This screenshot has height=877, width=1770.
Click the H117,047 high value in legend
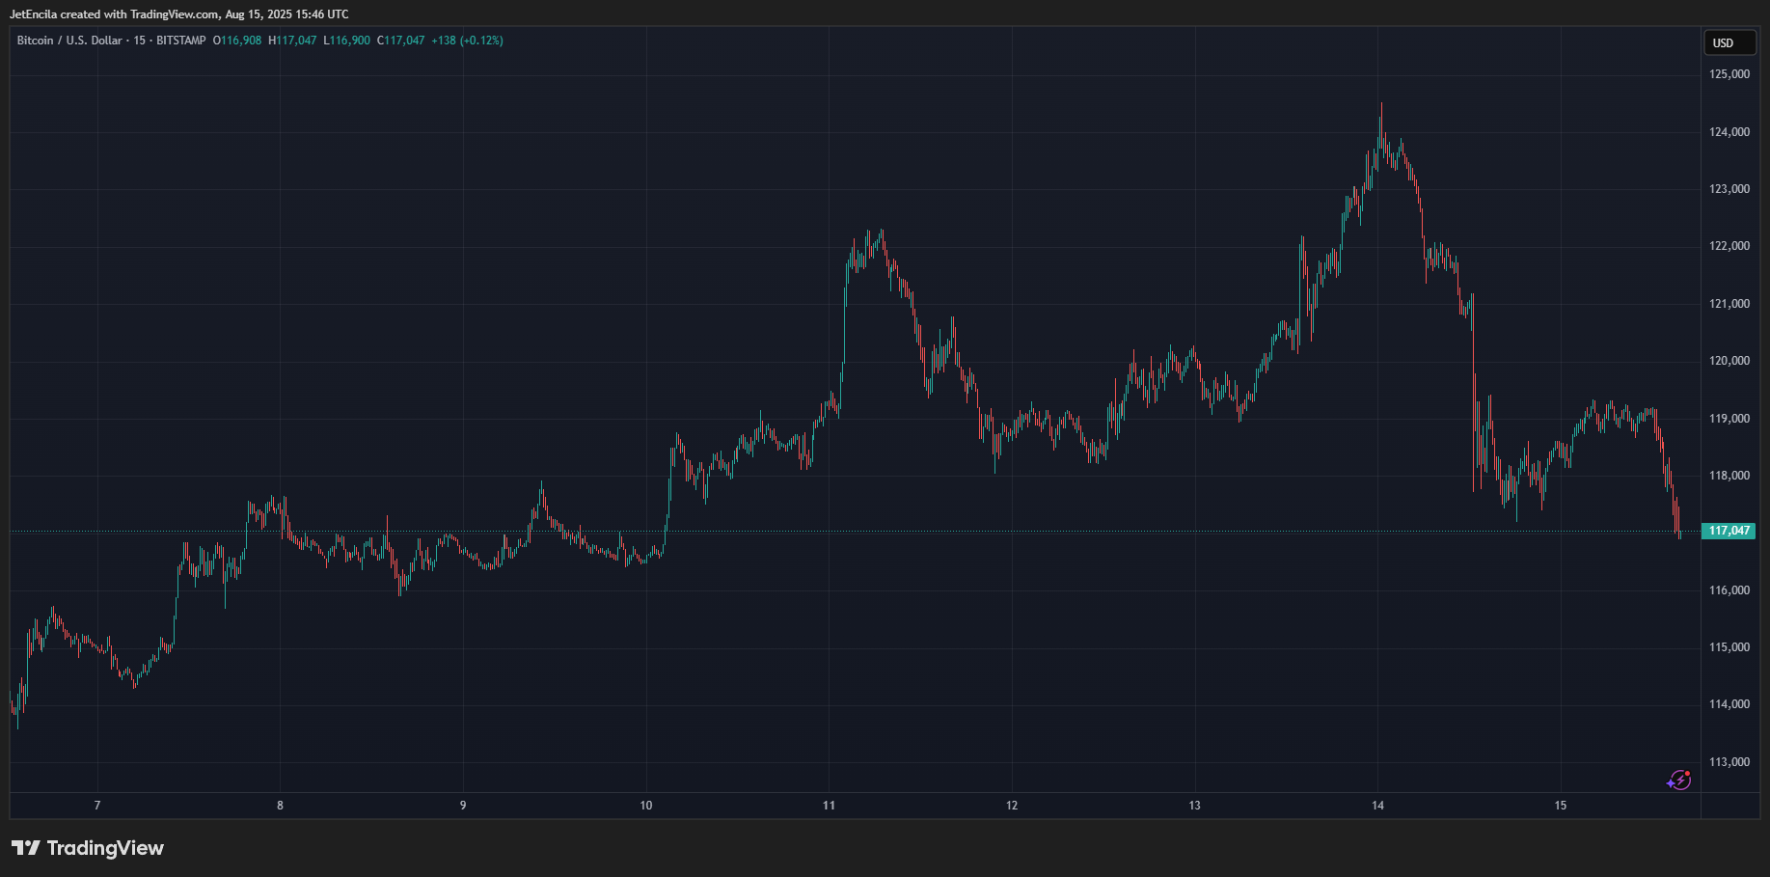pos(292,41)
